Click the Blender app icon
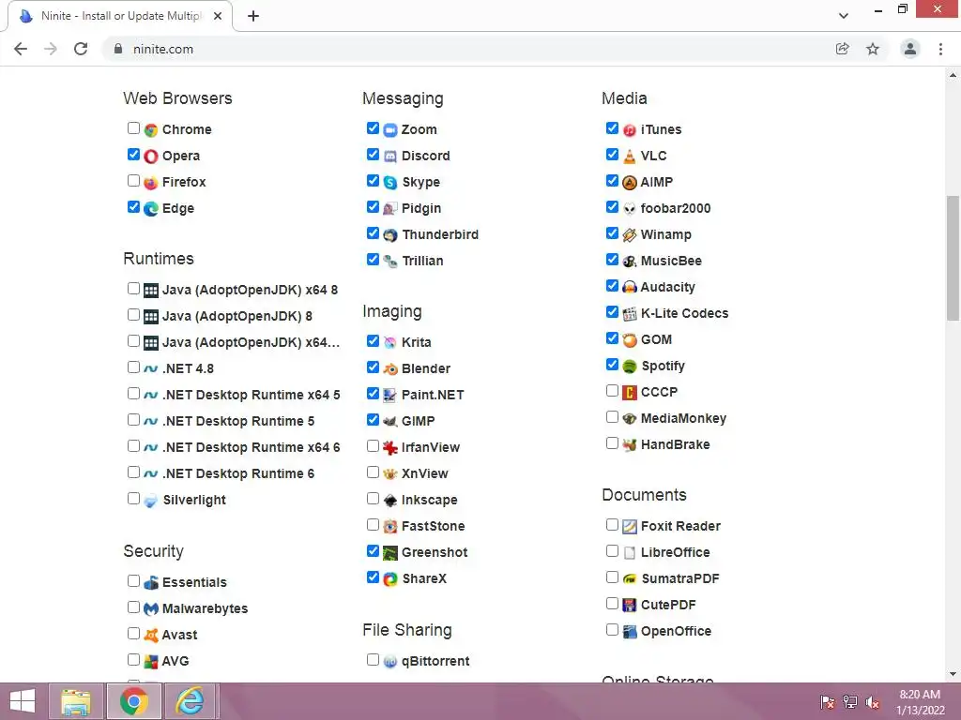961x720 pixels. (390, 369)
